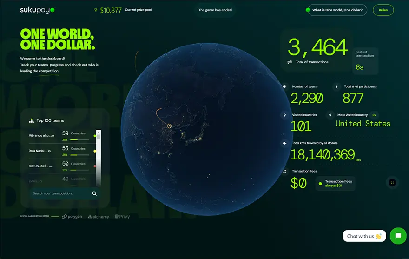Click the orange marker on the globe
The image size is (409, 259).
[x=169, y=126]
